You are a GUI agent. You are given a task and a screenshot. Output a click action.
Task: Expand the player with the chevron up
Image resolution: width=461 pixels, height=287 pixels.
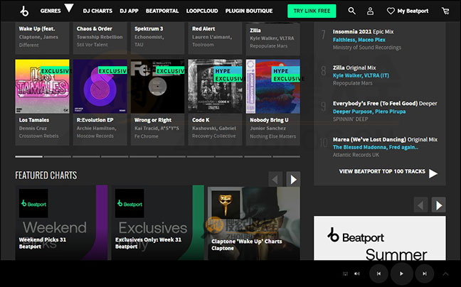[446, 274]
